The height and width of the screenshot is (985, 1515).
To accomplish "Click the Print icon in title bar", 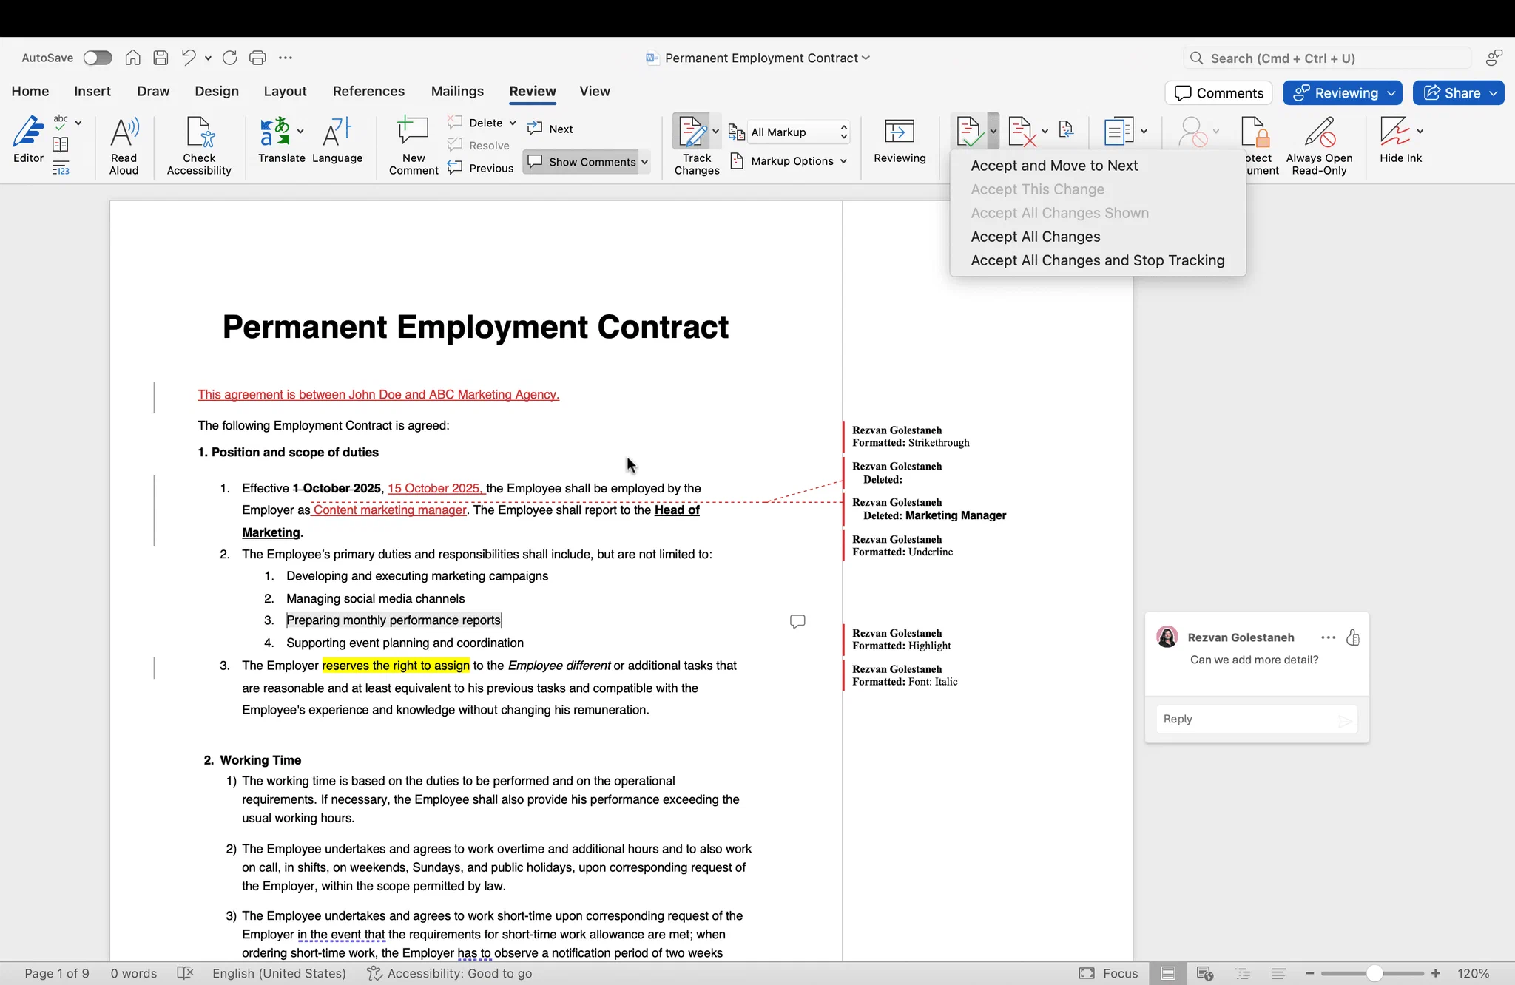I will tap(257, 58).
